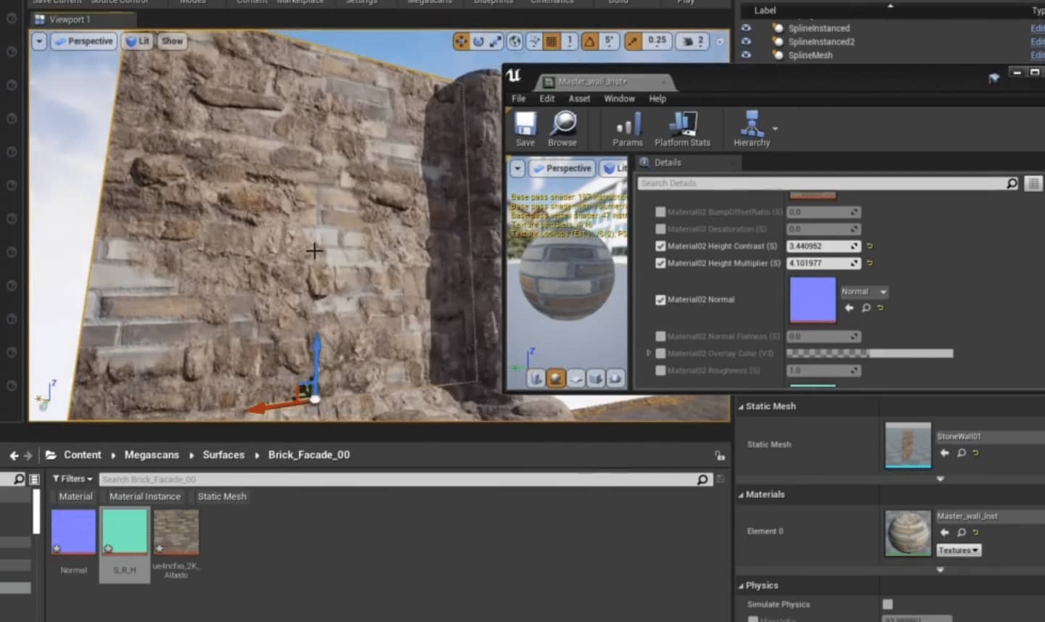
Task: Toggle scale snapping in viewport toolbar
Action: pos(634,41)
